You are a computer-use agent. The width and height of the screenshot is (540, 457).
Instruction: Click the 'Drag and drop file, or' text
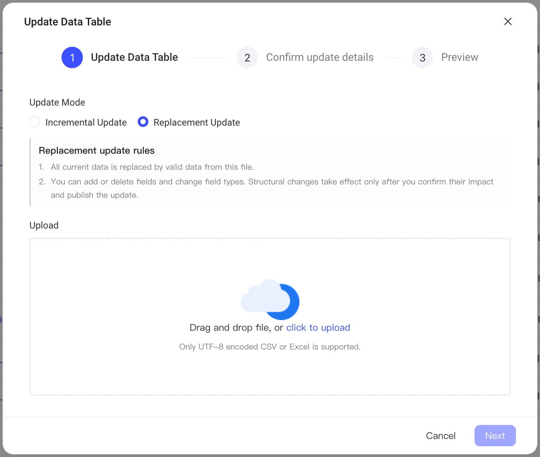(x=236, y=327)
